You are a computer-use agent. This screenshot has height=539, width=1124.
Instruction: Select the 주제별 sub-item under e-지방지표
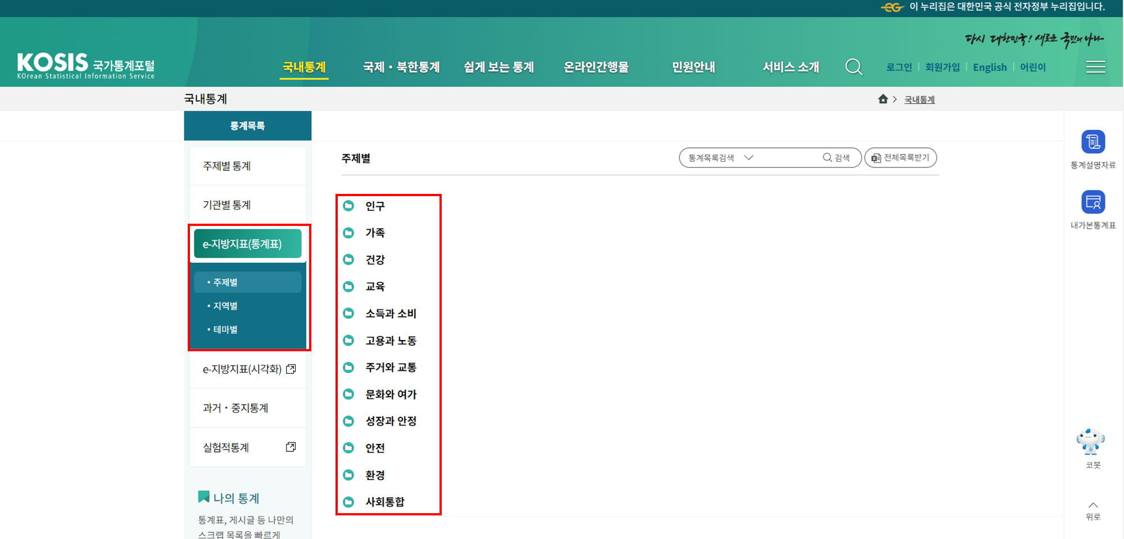point(224,282)
